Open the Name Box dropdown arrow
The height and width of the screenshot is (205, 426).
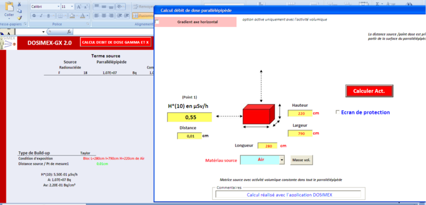pos(43,32)
